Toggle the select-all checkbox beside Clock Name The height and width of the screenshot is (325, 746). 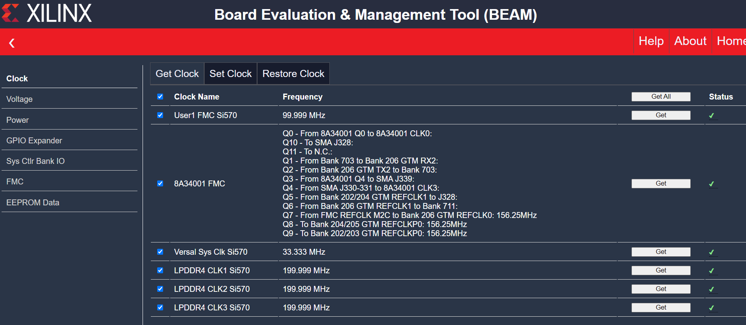pos(160,97)
